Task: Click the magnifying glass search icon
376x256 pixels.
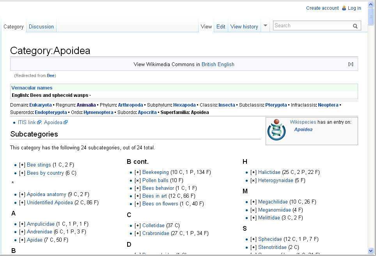Action: [x=355, y=26]
